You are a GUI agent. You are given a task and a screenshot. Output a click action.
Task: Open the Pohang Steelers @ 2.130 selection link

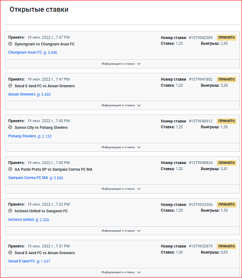tap(30, 136)
